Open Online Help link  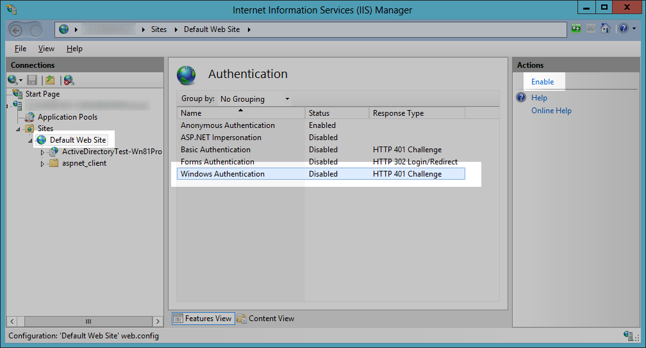click(551, 110)
